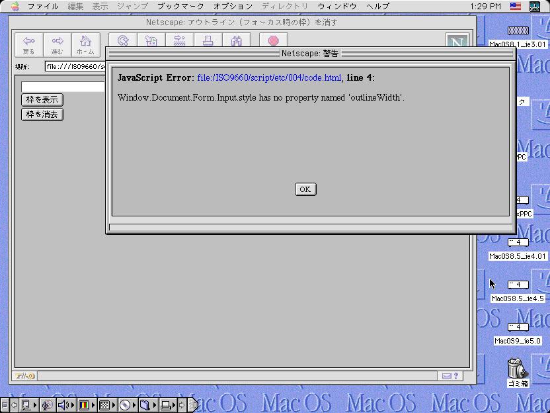Open the ウィンドウ menu
Image resolution: width=550 pixels, height=413 pixels.
click(337, 7)
